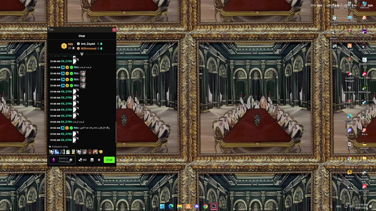Focus the Send a message input field
Viewport: 376px width, 211px height.
[x=62, y=160]
